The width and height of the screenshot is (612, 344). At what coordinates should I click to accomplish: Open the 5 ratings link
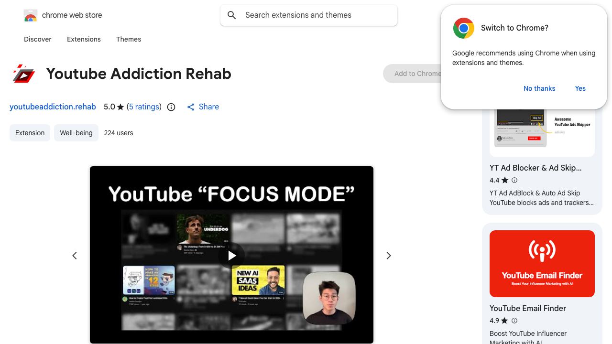click(x=144, y=107)
